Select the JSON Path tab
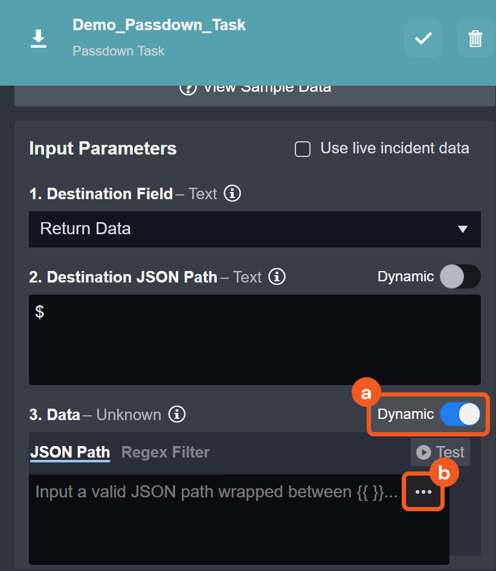This screenshot has height=571, width=496. tap(70, 452)
